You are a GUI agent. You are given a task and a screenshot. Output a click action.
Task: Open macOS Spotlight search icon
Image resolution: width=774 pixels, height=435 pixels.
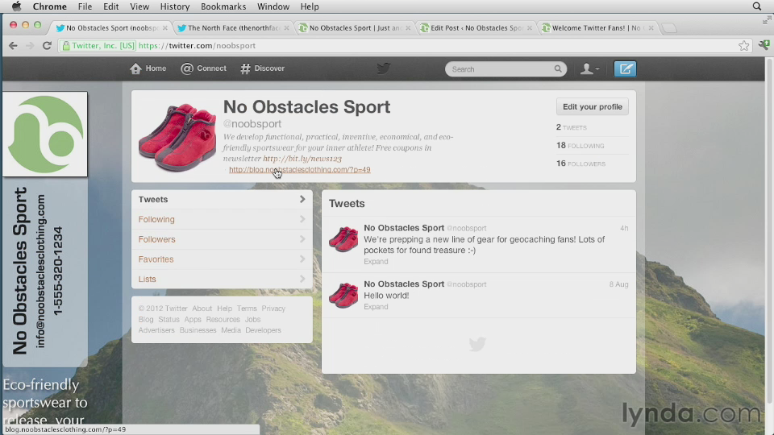(x=757, y=6)
